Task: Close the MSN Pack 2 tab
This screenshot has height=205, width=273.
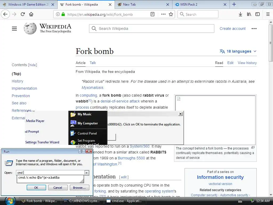Action: pyautogui.click(x=225, y=5)
